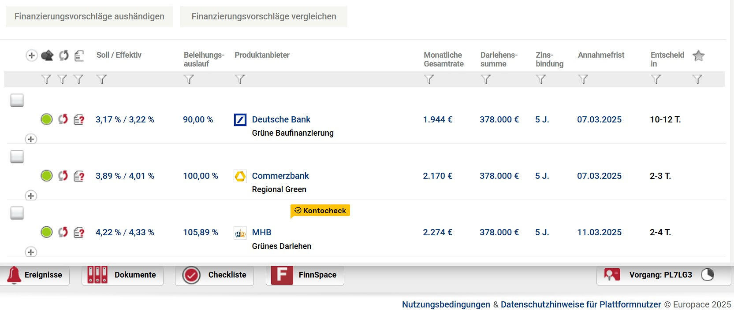The height and width of the screenshot is (311, 734).
Task: Click the pie progress icon next to Vorgang
Action: (x=708, y=275)
